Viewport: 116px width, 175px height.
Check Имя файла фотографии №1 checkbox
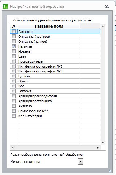coord(14,66)
